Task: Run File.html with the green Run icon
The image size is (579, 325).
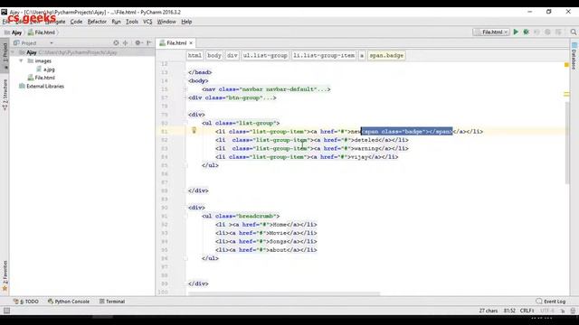Action: 516,32
